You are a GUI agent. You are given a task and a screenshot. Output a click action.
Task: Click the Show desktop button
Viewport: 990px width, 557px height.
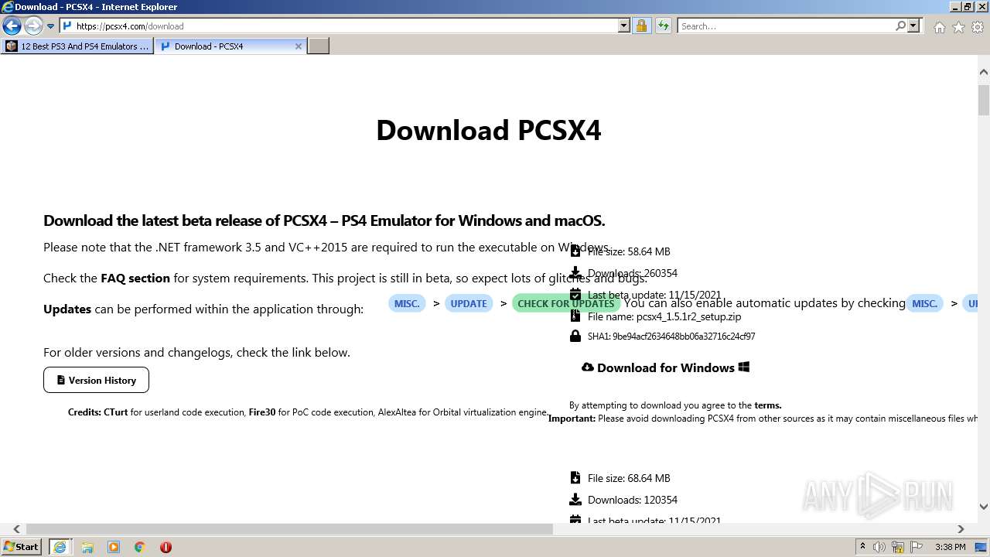click(x=981, y=547)
